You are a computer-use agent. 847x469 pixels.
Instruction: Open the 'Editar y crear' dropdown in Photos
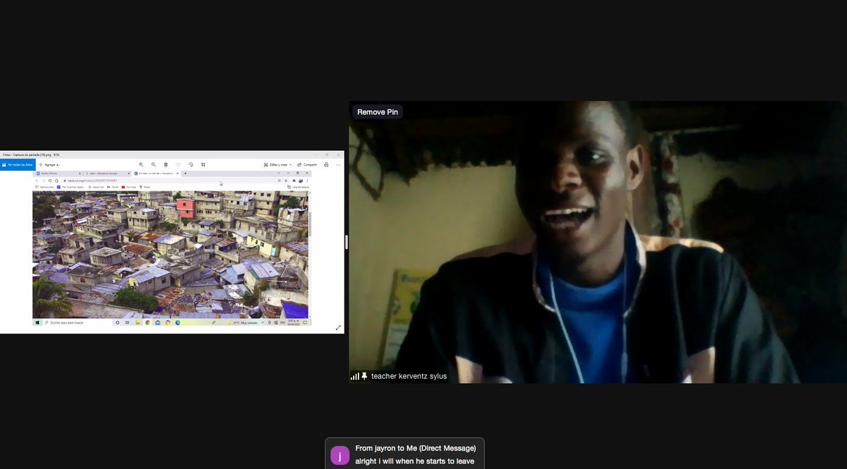[277, 164]
